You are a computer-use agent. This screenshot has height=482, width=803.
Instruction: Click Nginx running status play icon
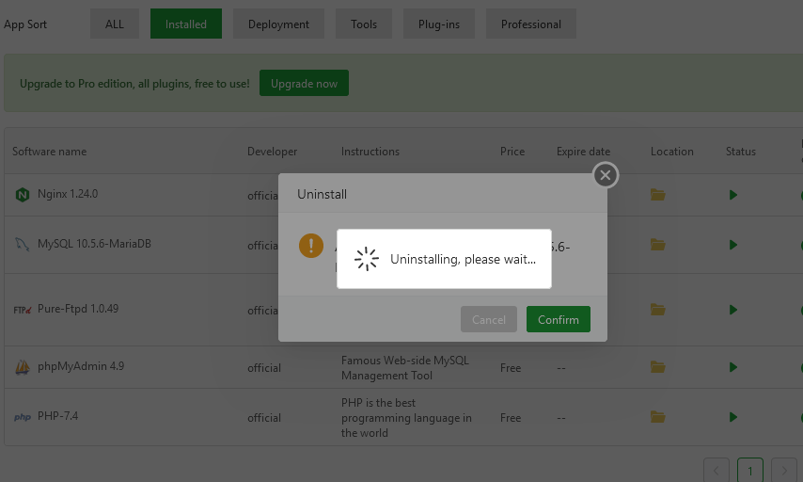click(732, 195)
